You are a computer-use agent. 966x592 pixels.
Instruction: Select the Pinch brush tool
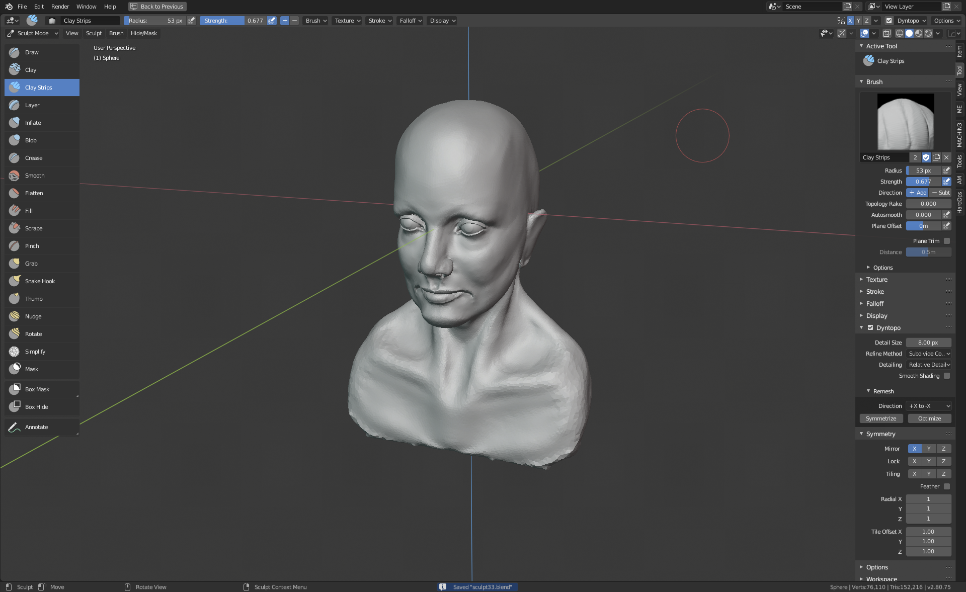tap(32, 246)
